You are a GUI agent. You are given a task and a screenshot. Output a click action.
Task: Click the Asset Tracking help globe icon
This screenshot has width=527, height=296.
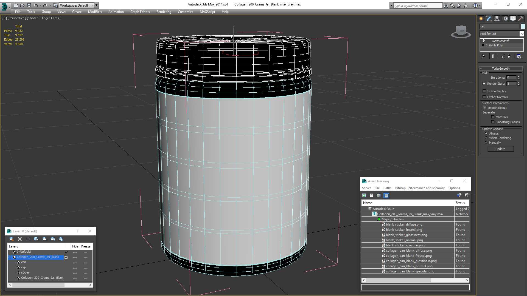click(459, 195)
